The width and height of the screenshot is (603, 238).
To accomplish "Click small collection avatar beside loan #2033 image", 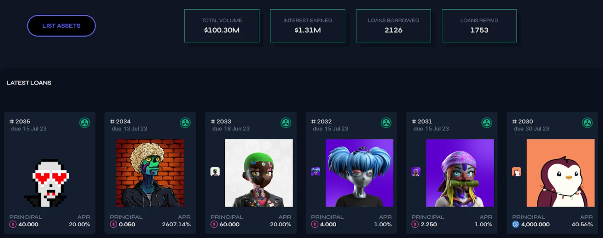I will tap(215, 172).
